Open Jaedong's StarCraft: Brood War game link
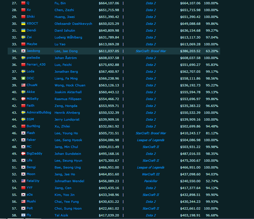This screenshot has width=254, height=219. pyautogui.click(x=151, y=51)
